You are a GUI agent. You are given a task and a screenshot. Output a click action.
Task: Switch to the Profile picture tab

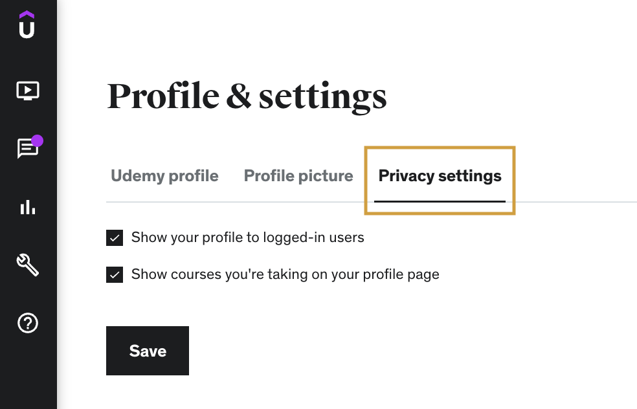click(x=298, y=176)
